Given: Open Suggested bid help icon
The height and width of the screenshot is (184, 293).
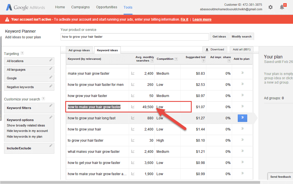Looking at the screenshot, I should tap(203, 61).
